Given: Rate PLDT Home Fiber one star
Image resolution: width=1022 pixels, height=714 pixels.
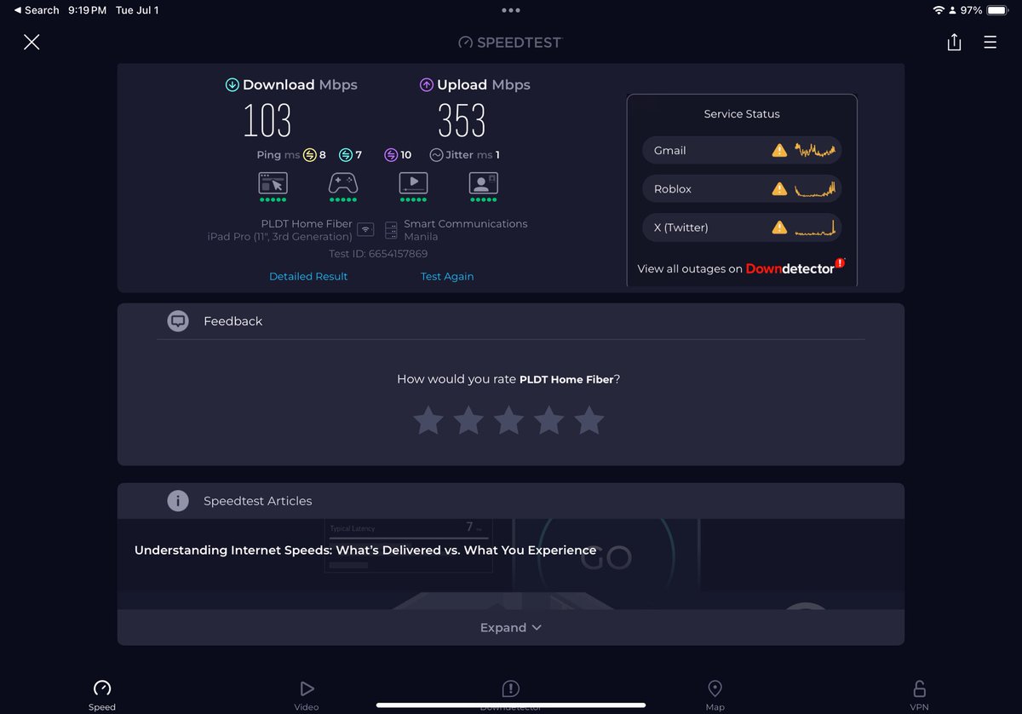Looking at the screenshot, I should pos(428,420).
